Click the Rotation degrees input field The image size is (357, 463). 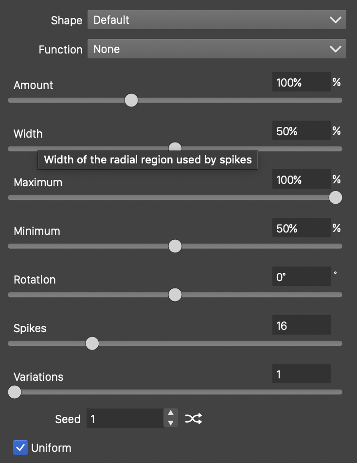(301, 277)
